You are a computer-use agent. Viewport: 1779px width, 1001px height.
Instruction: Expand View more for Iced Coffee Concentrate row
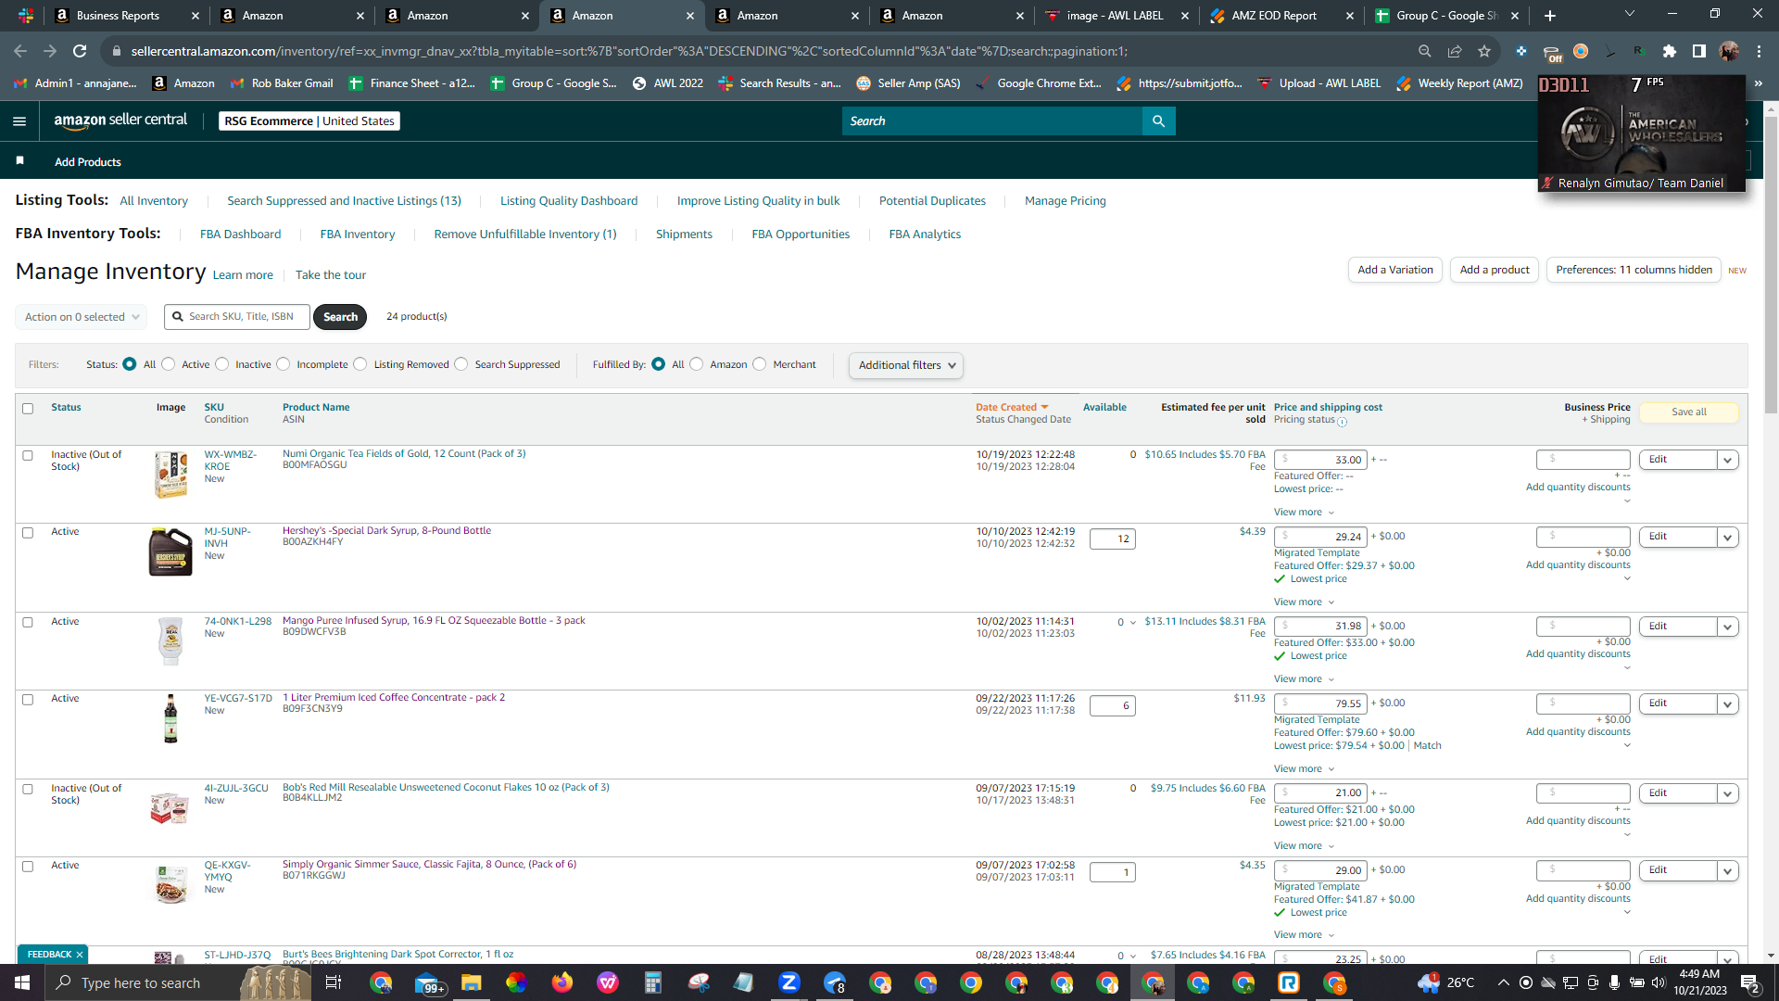[x=1304, y=769]
